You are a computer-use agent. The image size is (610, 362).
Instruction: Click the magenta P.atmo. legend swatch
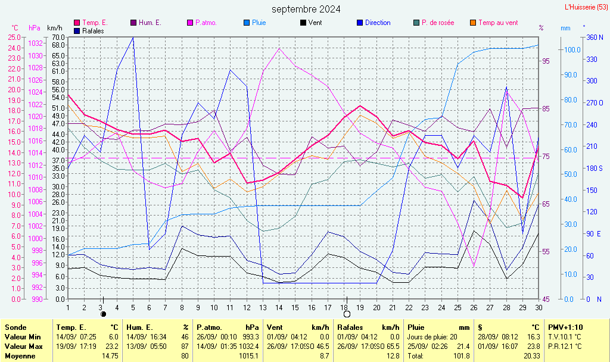[190, 23]
